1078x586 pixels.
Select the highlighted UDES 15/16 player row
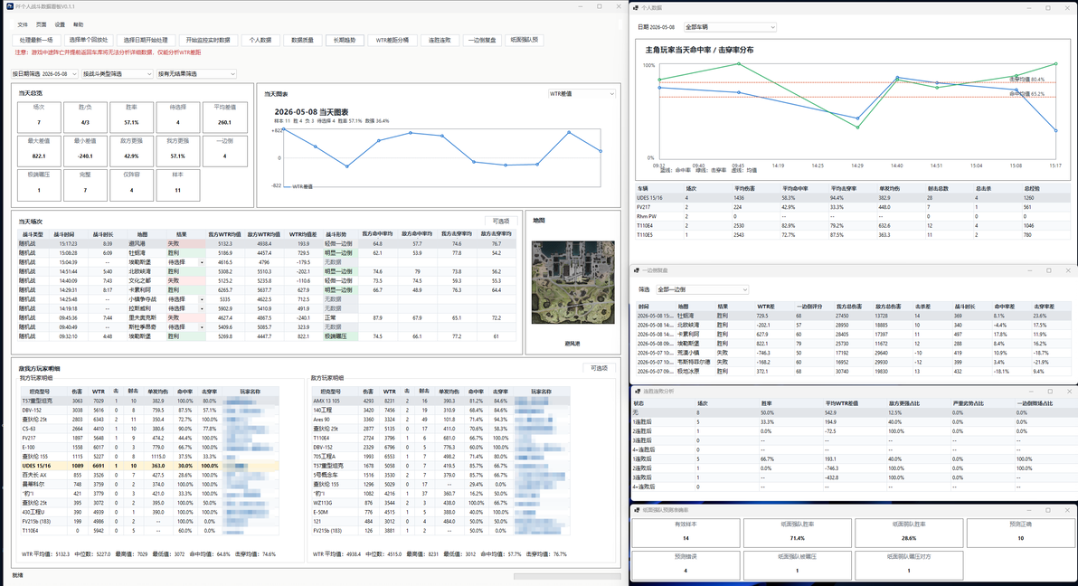[150, 466]
